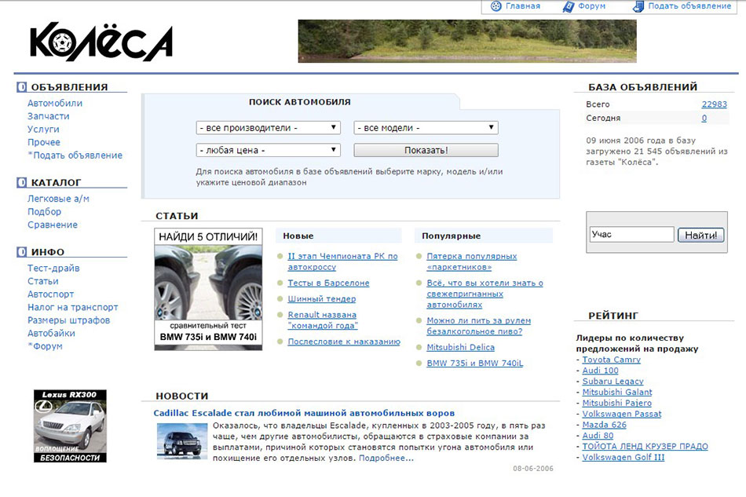
Task: Focus the search field containing Учас
Action: tap(632, 235)
